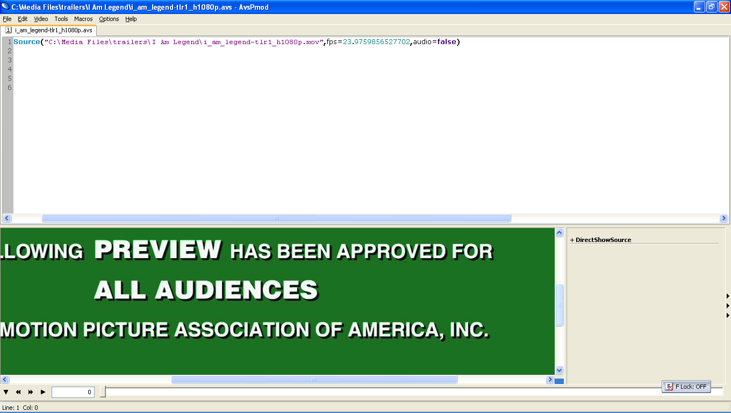Select the i_am_legend-tlr1_h1080p.avs script tab
The height and width of the screenshot is (413, 731).
point(48,30)
